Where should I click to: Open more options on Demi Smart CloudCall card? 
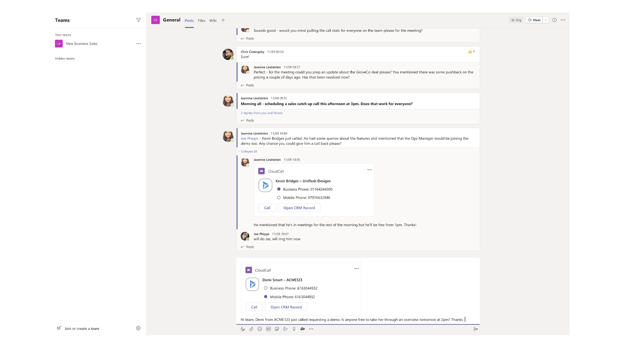[356, 268]
